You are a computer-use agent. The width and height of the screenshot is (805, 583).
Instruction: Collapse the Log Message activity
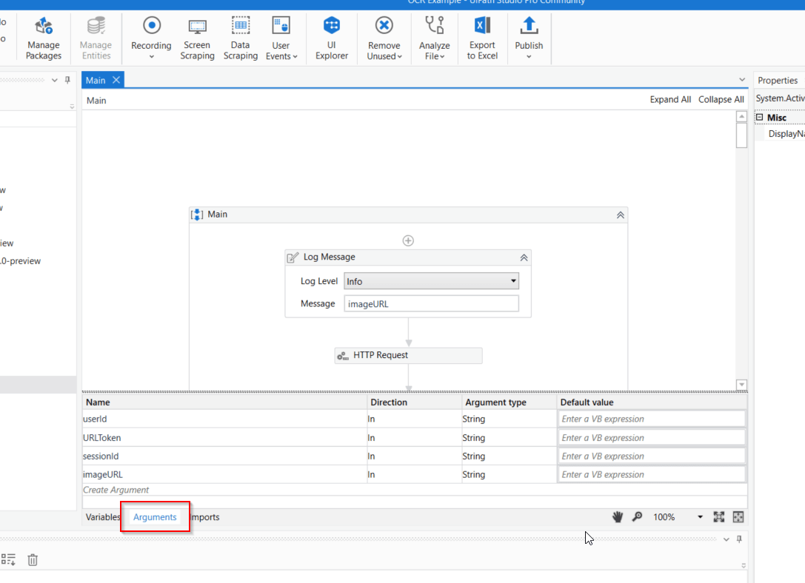pyautogui.click(x=524, y=257)
